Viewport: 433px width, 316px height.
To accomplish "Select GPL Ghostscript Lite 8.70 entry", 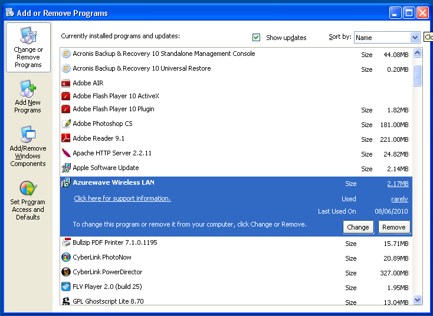I will [x=236, y=301].
